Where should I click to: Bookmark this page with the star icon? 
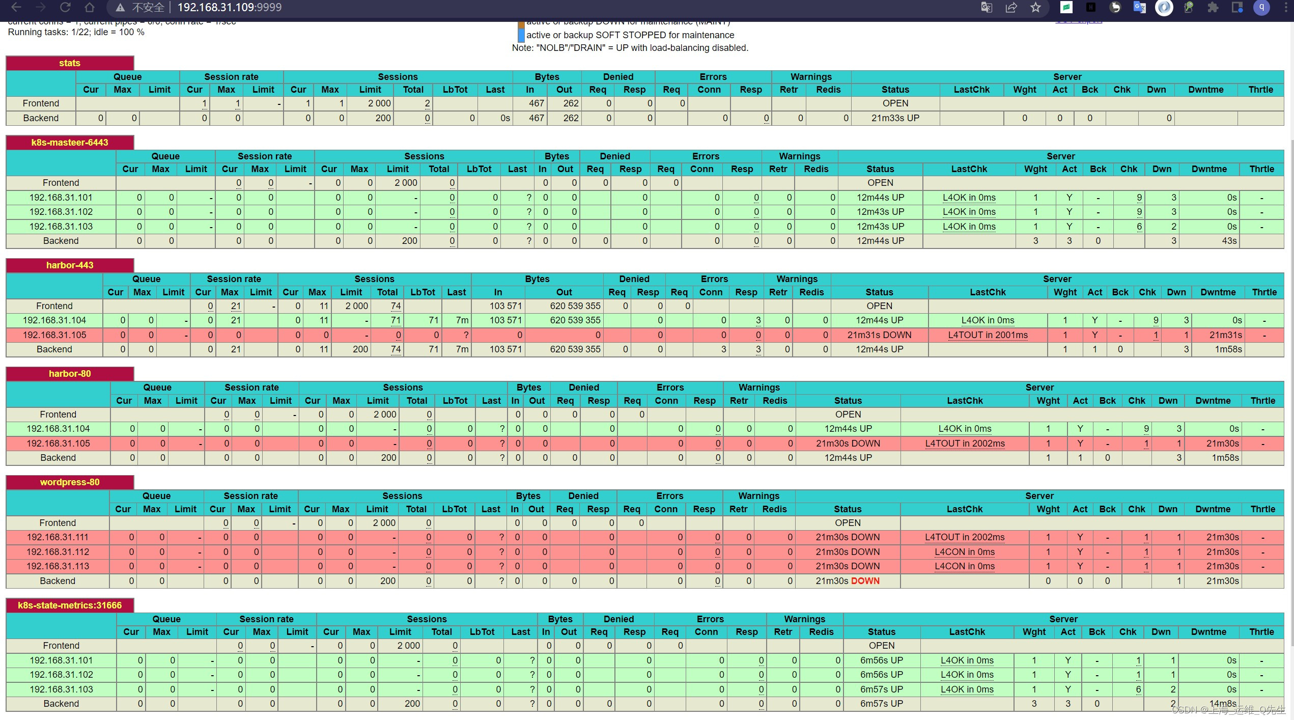1035,7
